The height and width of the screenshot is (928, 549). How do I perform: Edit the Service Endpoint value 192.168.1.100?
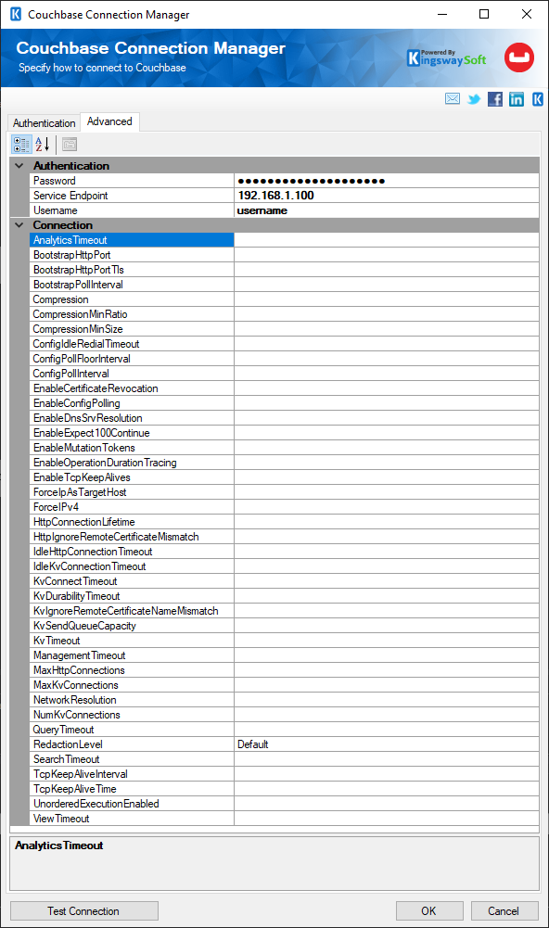(x=387, y=196)
